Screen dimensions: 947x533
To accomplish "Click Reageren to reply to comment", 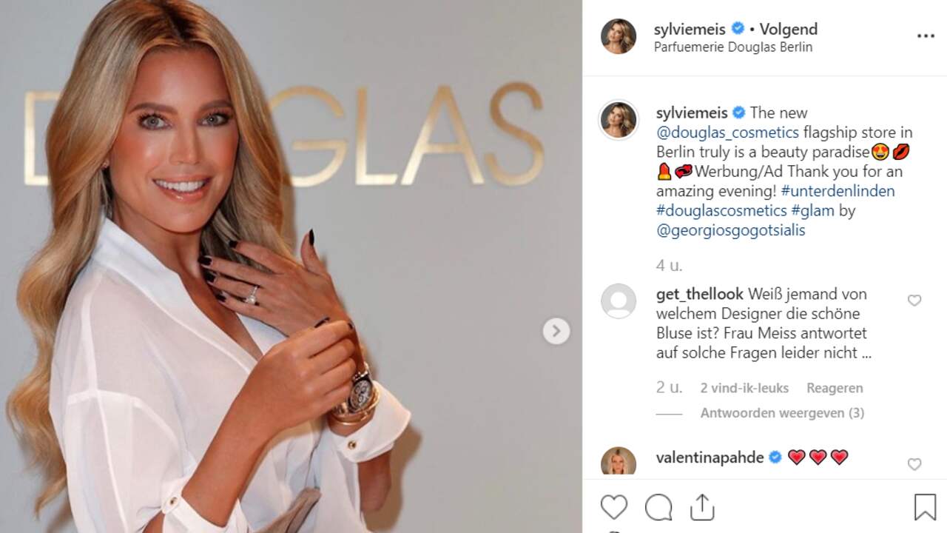I will pos(835,388).
